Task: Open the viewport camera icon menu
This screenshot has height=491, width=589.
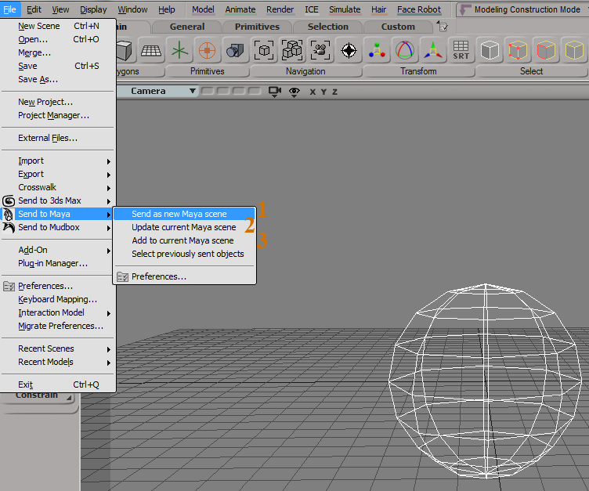Action: tap(275, 92)
